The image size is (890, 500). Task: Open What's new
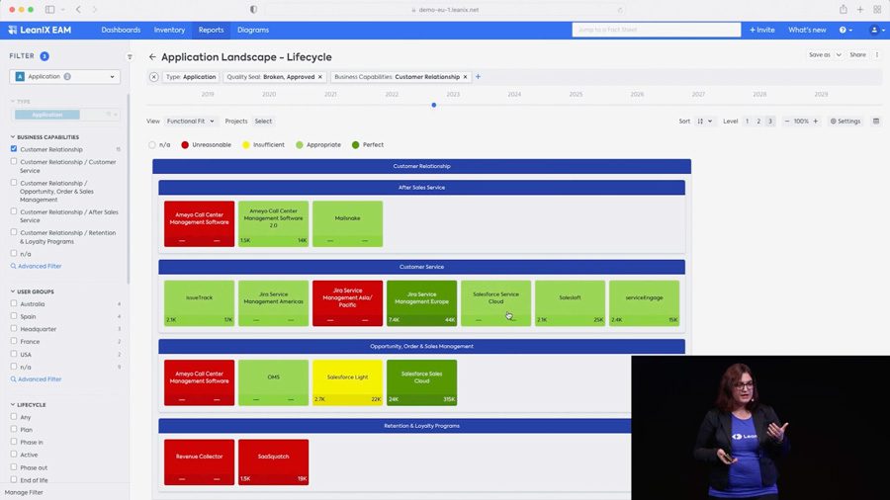click(807, 30)
